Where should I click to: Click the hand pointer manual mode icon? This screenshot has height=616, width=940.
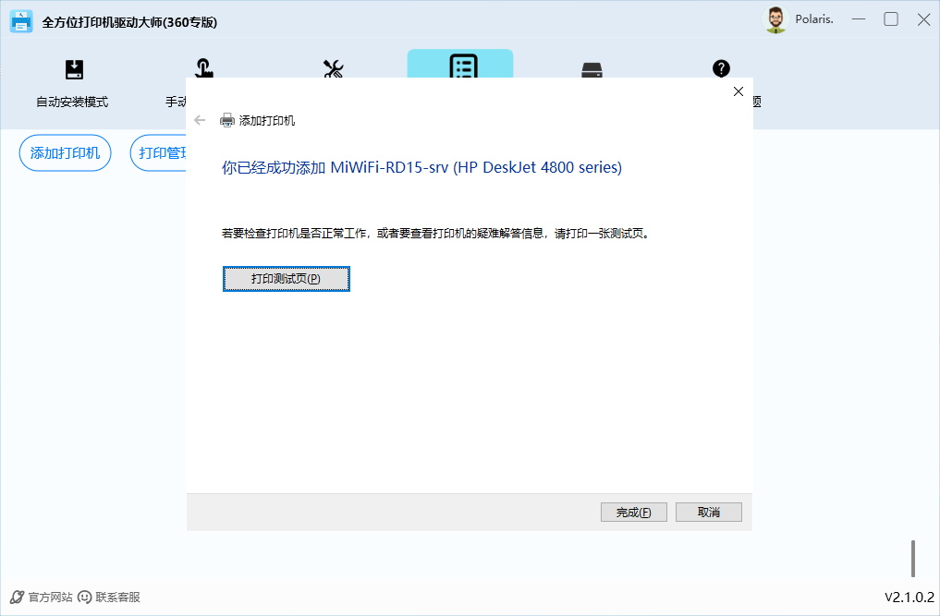pos(202,69)
